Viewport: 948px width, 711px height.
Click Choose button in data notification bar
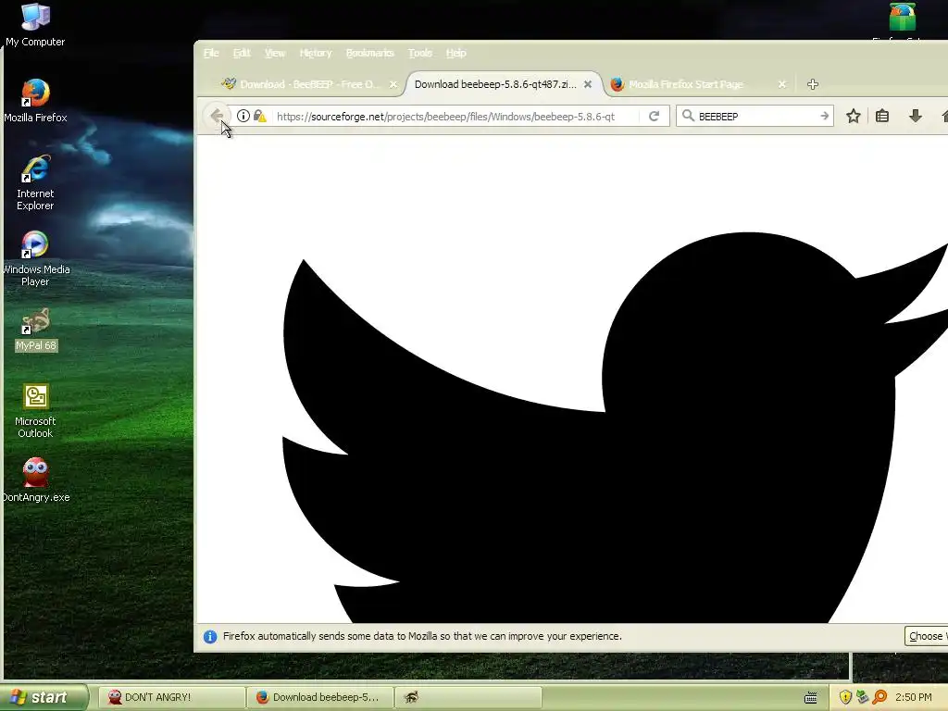[926, 636]
